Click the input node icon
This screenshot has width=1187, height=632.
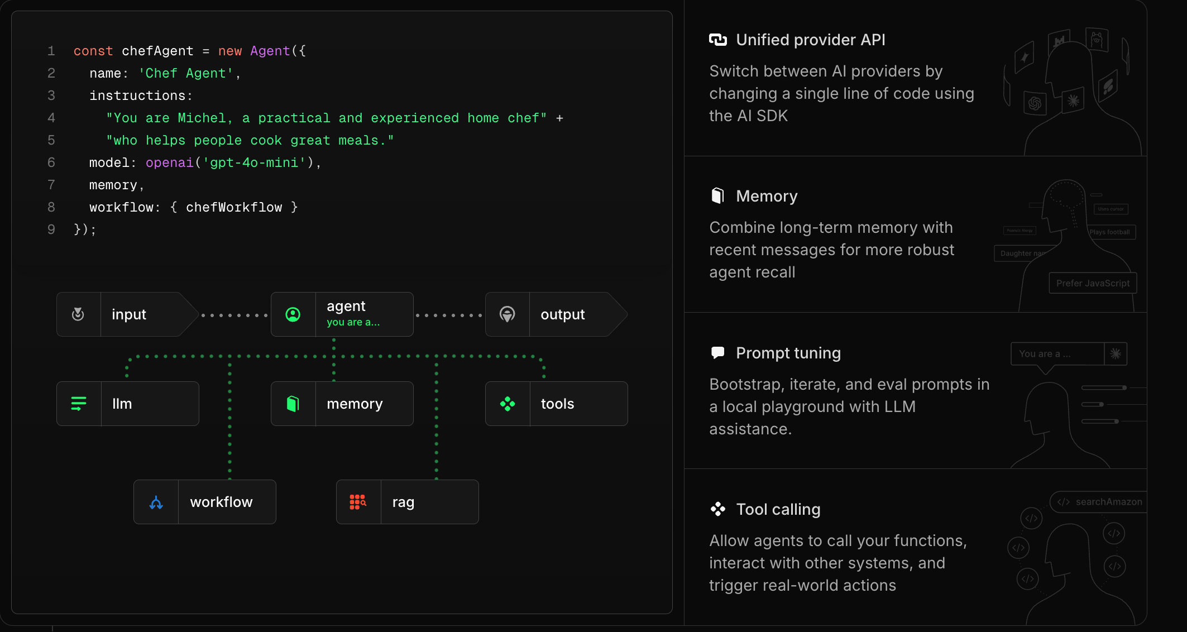(78, 314)
